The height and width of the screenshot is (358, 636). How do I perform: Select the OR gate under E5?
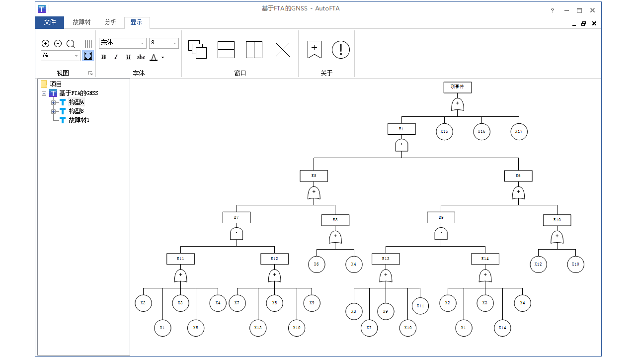coord(314,193)
